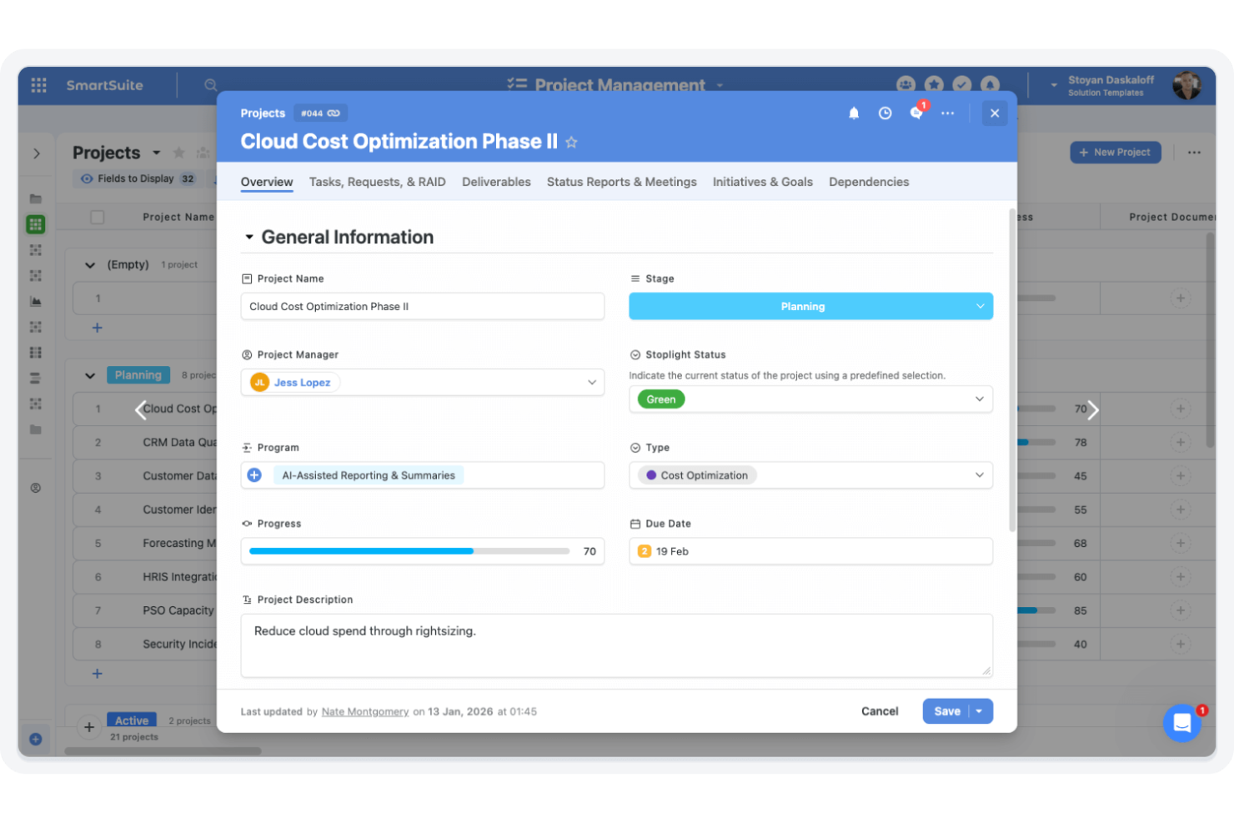Screen dimensions: 1234x823
Task: Collapse the General Information section
Action: click(x=248, y=237)
